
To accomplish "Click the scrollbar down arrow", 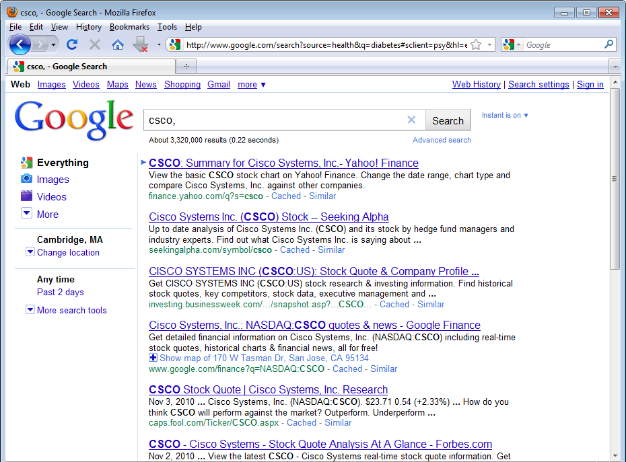I will [x=615, y=456].
